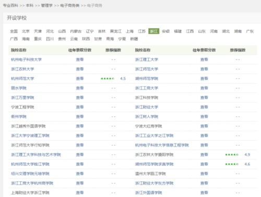Viewport: 261px width, 197px height.
Task: Switch to the 广西 region filter
Action: coord(14,39)
